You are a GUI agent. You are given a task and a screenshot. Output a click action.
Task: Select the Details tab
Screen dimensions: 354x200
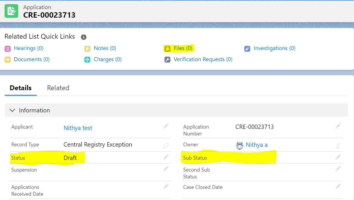pyautogui.click(x=20, y=88)
